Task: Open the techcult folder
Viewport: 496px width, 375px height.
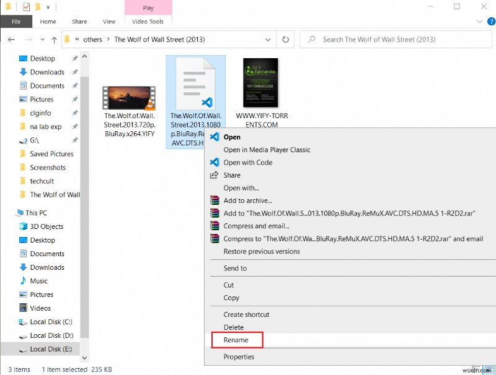Action: [42, 181]
